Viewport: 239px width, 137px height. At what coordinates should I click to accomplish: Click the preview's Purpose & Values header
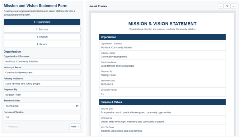pos(162,102)
